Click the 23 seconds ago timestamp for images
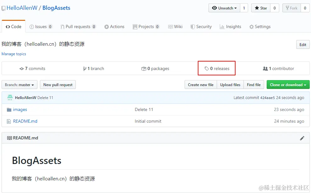Screen dimensions: 311x193 (289, 110)
